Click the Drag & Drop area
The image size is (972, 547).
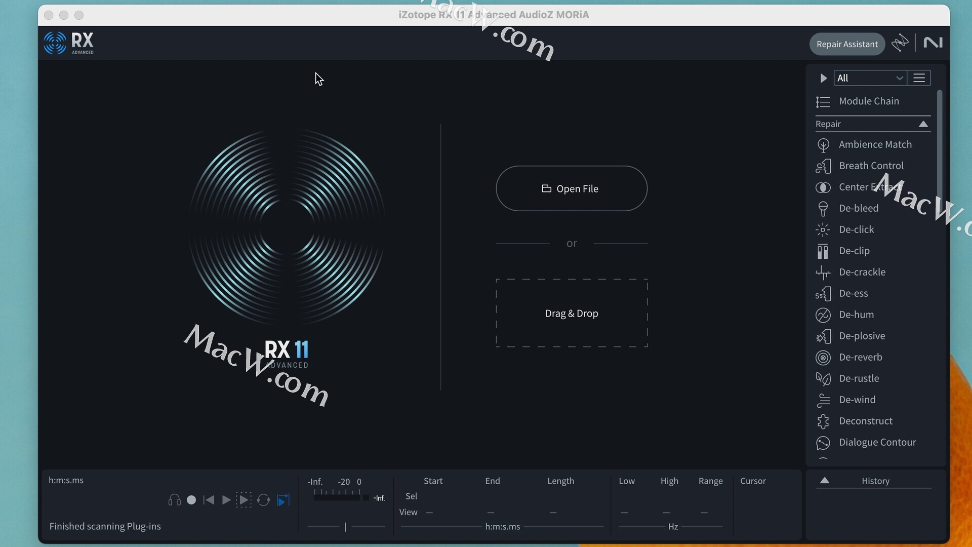(x=571, y=313)
